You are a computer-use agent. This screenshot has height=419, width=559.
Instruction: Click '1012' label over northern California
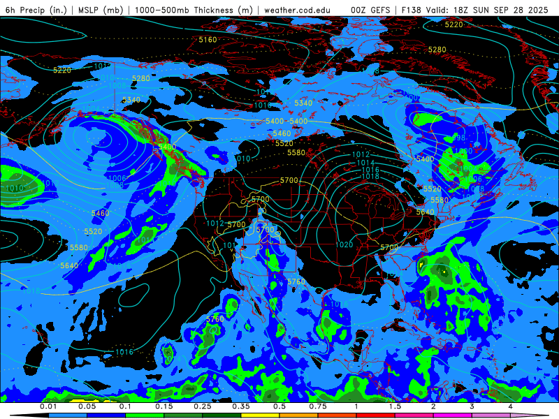[x=215, y=223]
